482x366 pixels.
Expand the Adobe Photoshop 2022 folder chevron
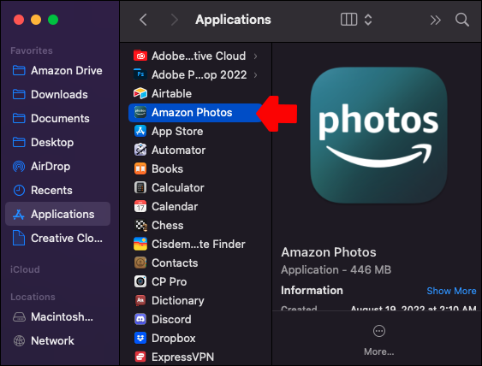255,75
